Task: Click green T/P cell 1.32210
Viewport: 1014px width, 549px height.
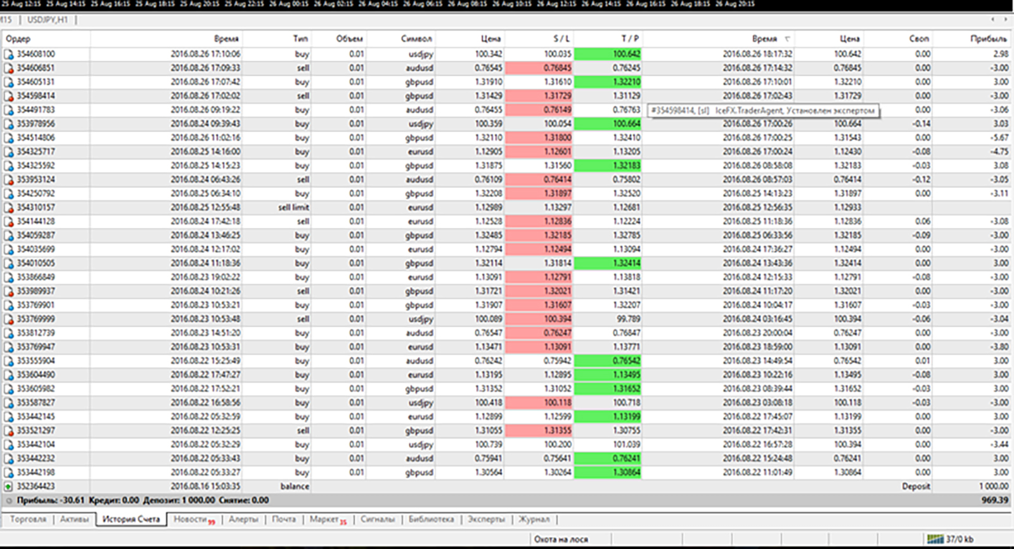Action: point(608,82)
